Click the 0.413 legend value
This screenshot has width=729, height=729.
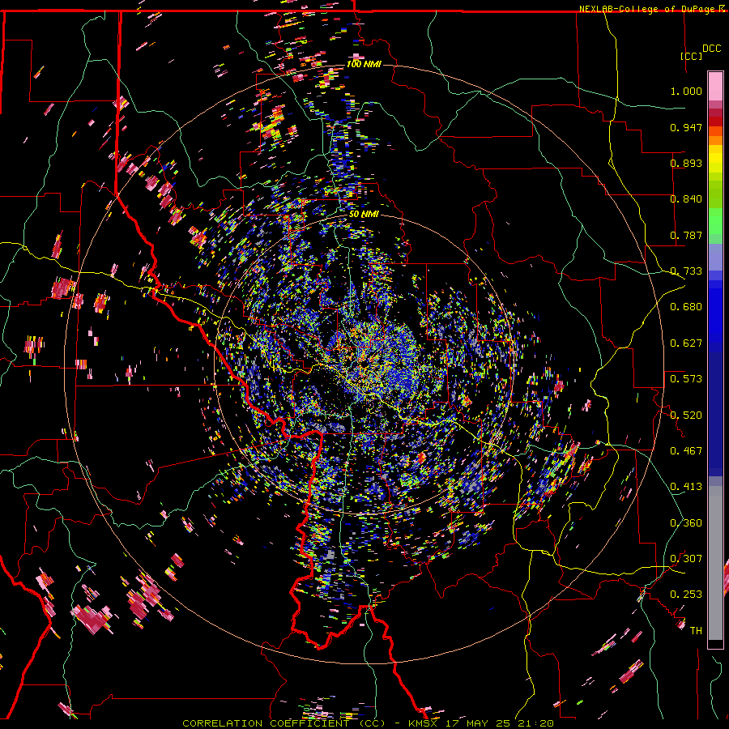click(686, 487)
